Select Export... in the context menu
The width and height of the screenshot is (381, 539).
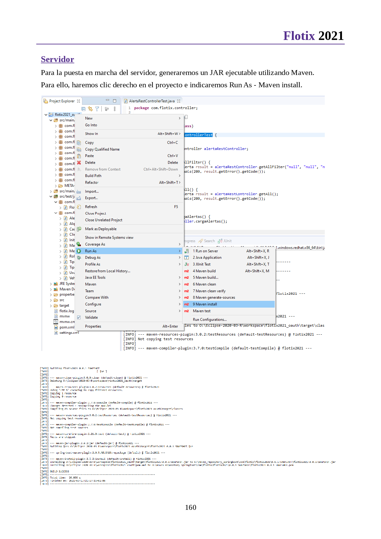tap(130, 198)
